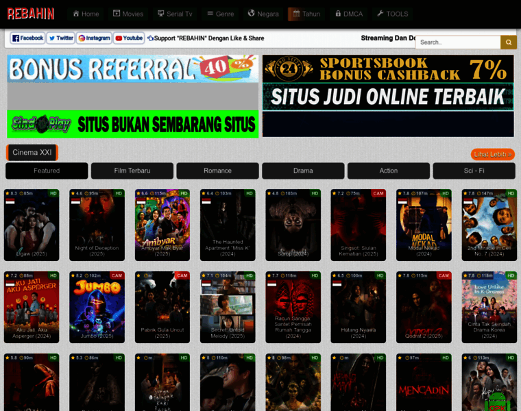Open the 5.8 rated 90m poster
This screenshot has width=521, height=411.
(32, 382)
